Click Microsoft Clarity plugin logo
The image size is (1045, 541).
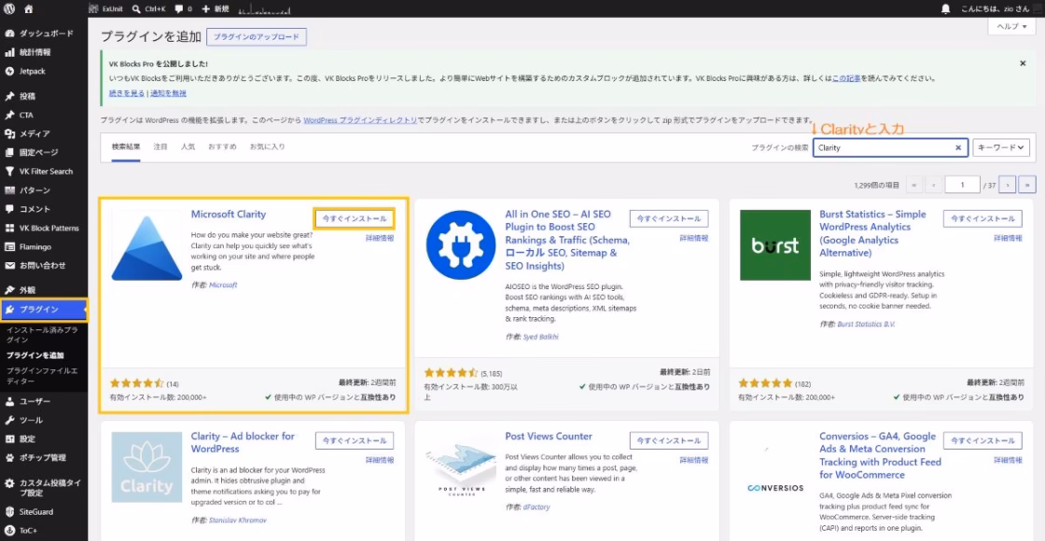146,243
